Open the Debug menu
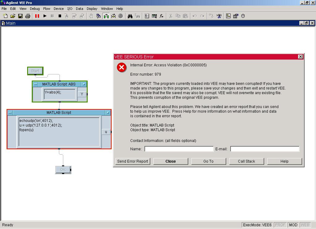The width and height of the screenshot is (316, 229). pos(35,9)
